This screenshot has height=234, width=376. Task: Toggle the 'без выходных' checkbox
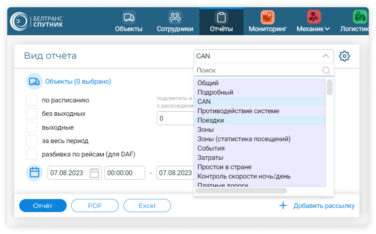32,114
